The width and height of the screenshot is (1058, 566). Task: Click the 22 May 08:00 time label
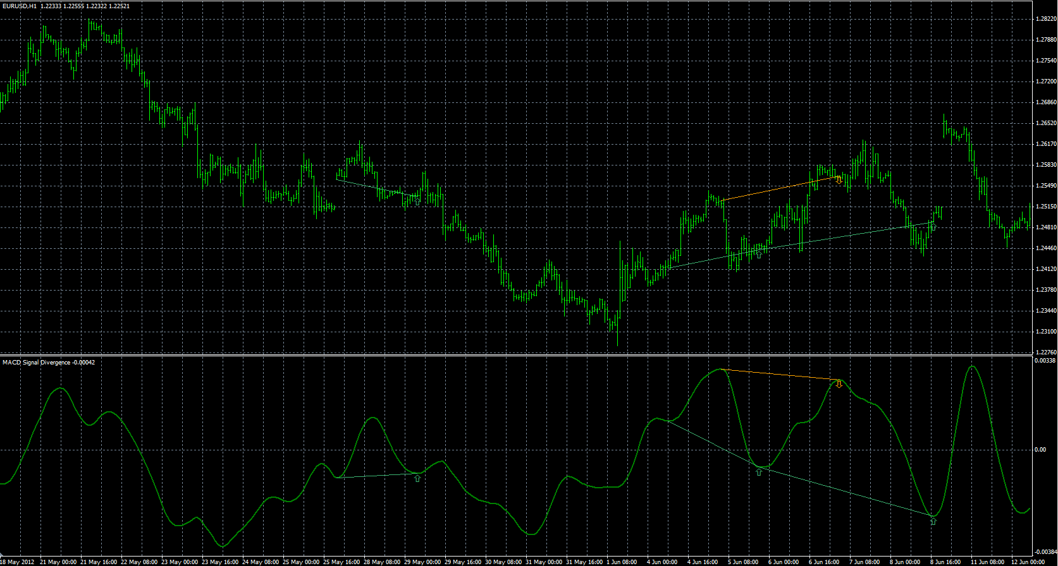(139, 562)
